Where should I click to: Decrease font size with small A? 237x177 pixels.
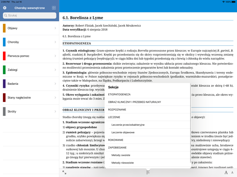click(x=232, y=172)
